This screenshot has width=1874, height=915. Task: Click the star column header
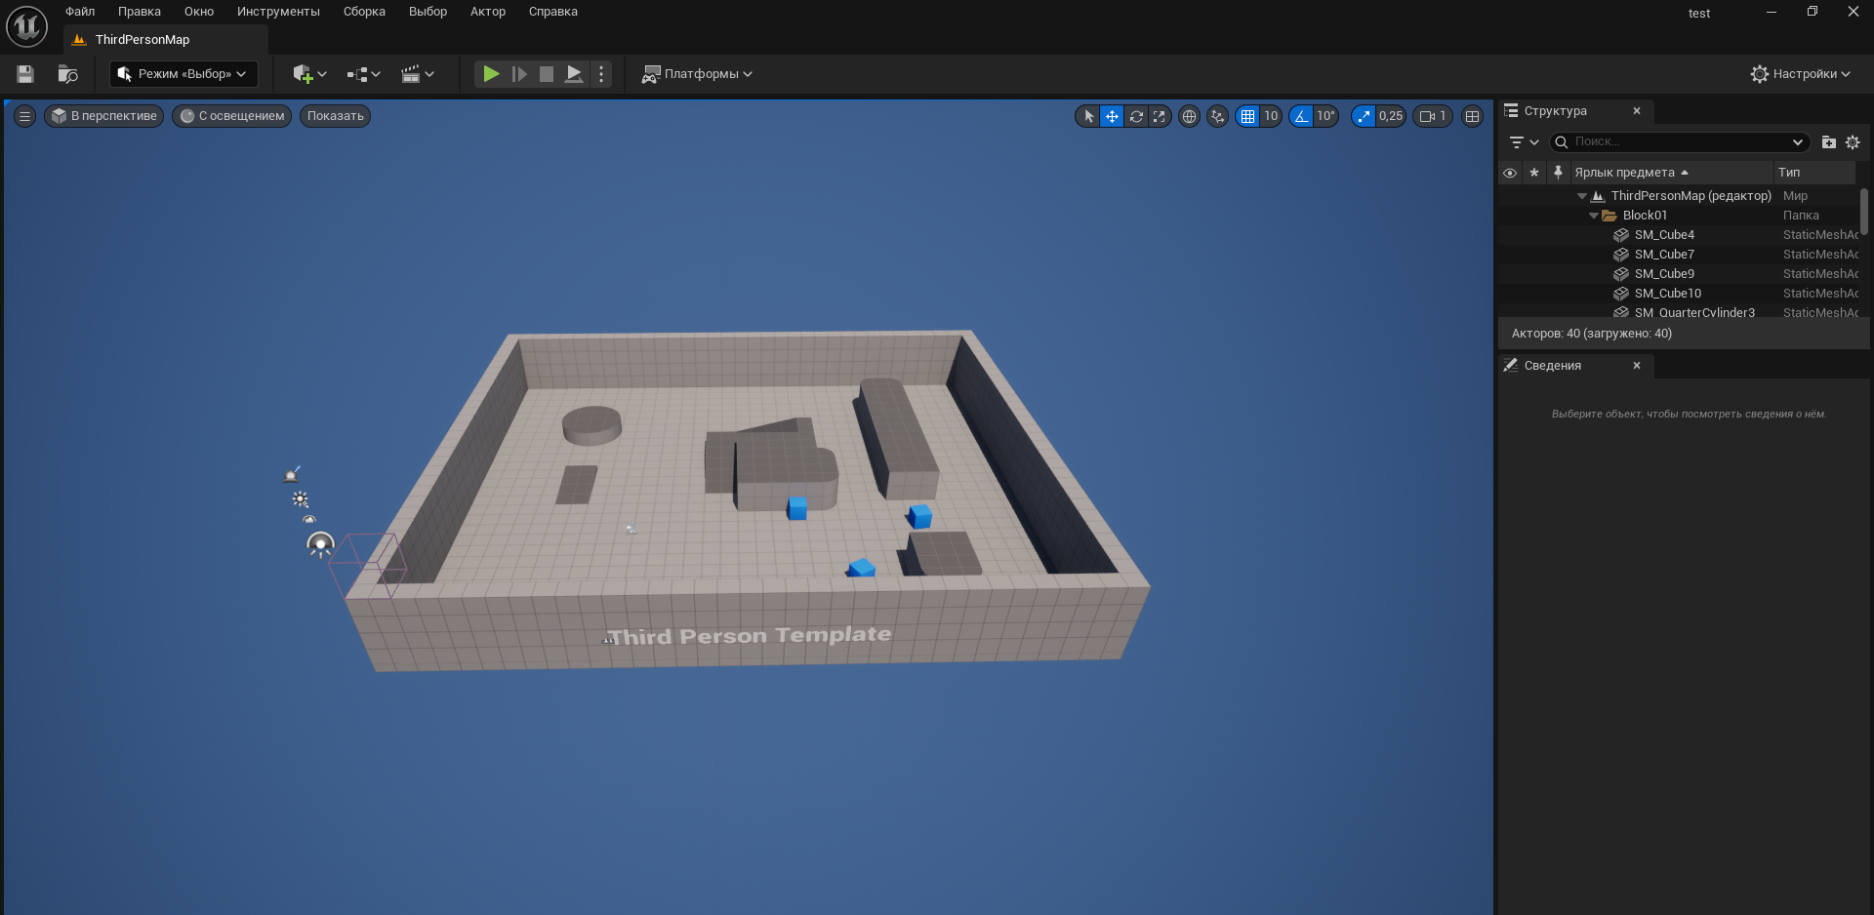click(x=1534, y=173)
